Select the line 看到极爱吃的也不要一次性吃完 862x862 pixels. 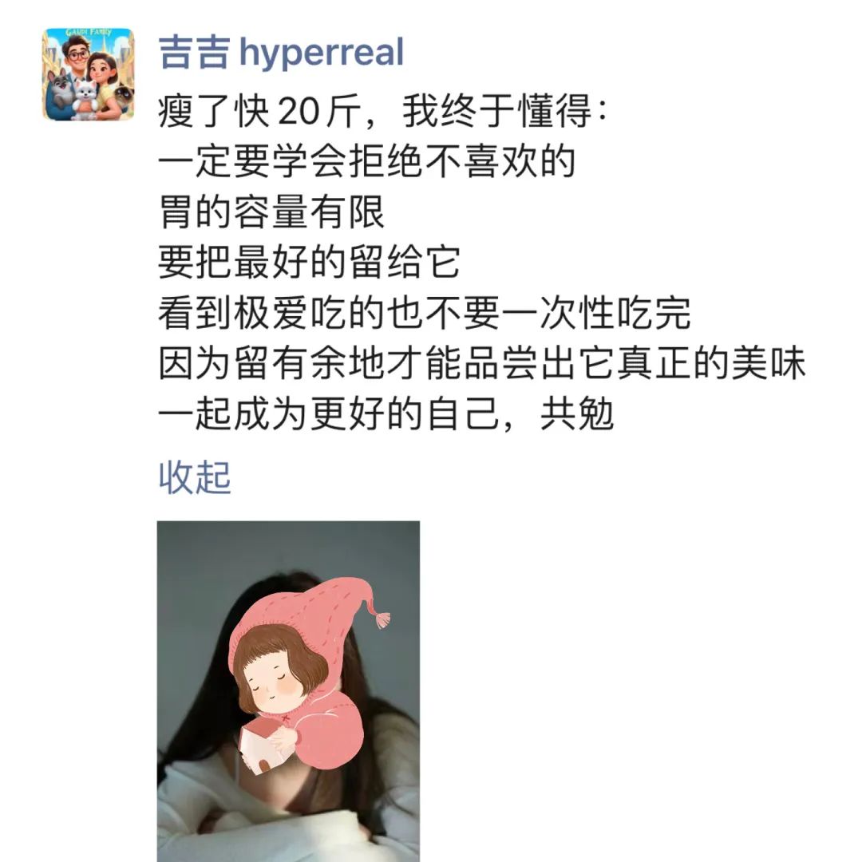(425, 313)
